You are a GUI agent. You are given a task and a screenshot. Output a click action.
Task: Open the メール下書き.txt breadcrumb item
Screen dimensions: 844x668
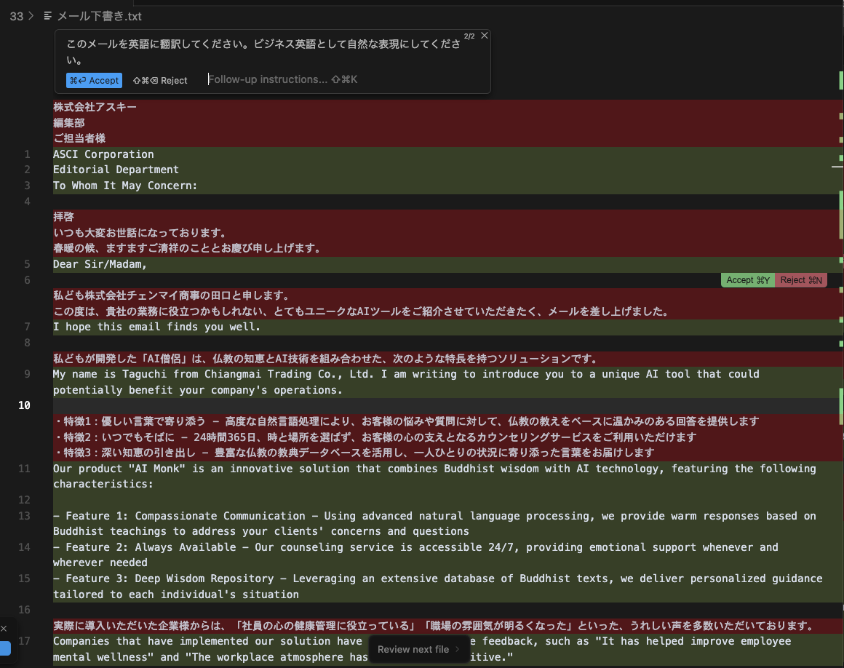100,16
